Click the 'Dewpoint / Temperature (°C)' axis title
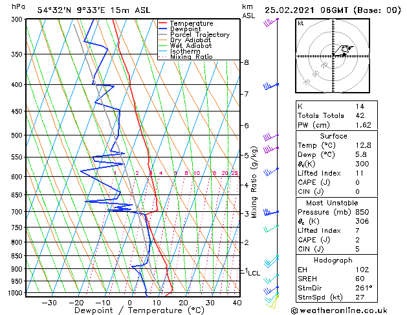Image resolution: width=407 pixels, height=315 pixels. pos(139,310)
